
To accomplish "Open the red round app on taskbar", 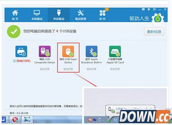I will pos(15,120).
